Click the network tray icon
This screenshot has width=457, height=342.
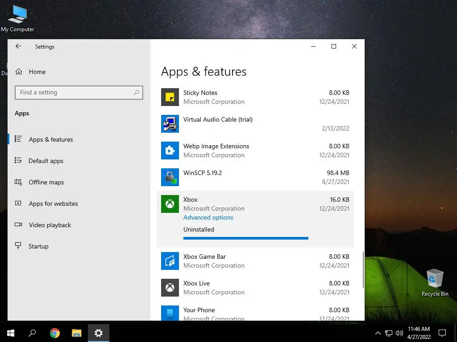(x=389, y=333)
